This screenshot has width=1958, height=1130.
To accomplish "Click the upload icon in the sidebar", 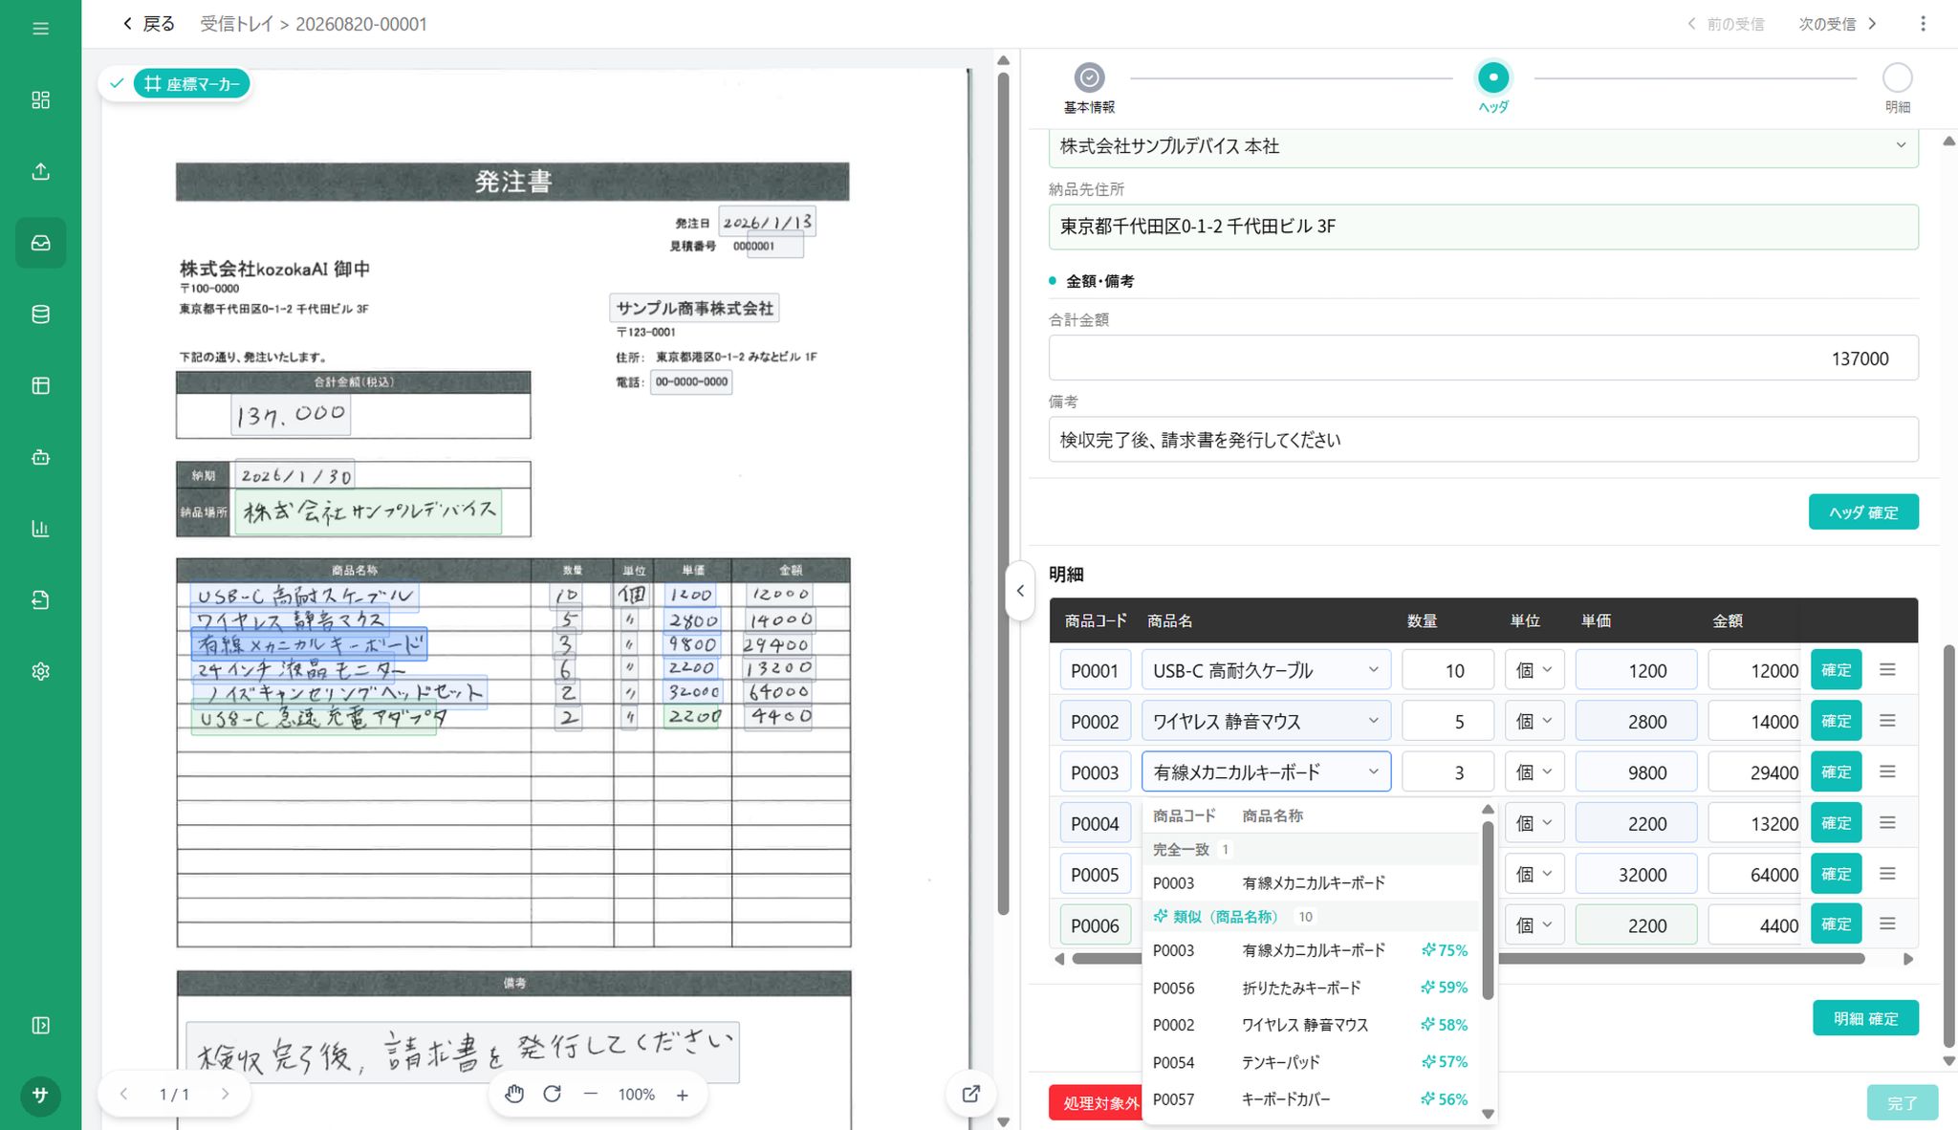I will [x=40, y=171].
